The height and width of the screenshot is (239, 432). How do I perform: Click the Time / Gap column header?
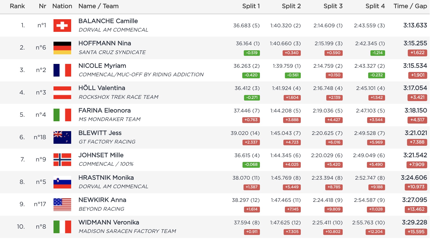tap(410, 6)
